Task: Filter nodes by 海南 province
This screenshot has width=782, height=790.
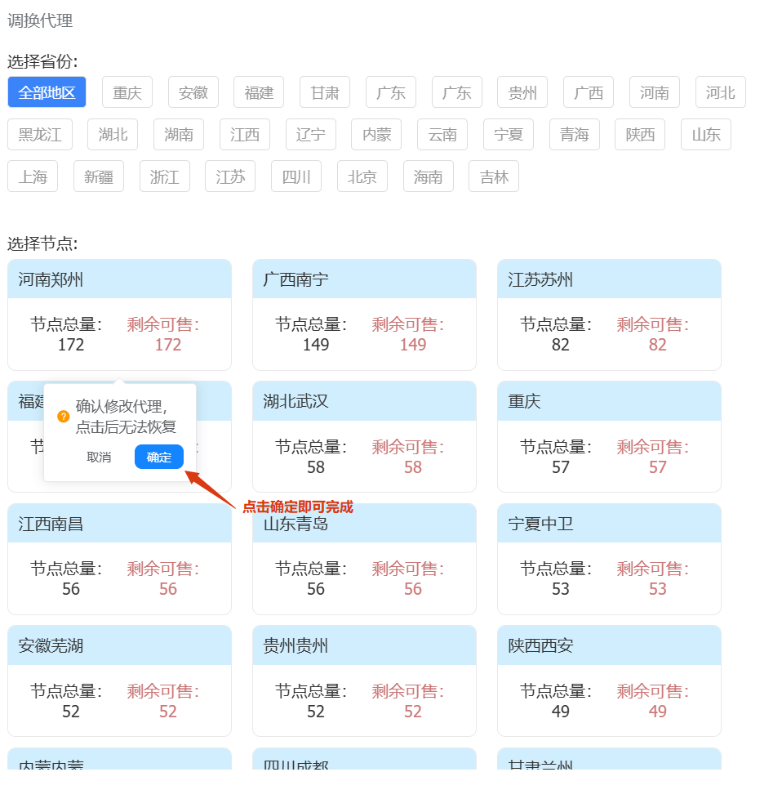Action: point(429,176)
